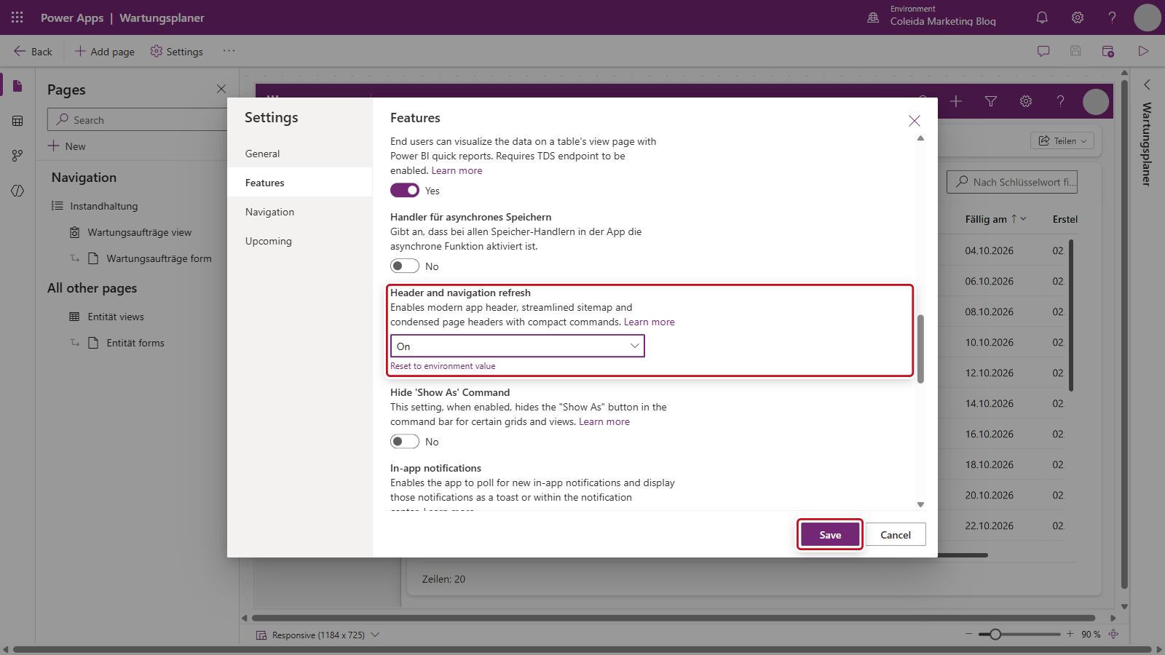
Task: Click the filter funnel in app preview header
Action: (991, 101)
